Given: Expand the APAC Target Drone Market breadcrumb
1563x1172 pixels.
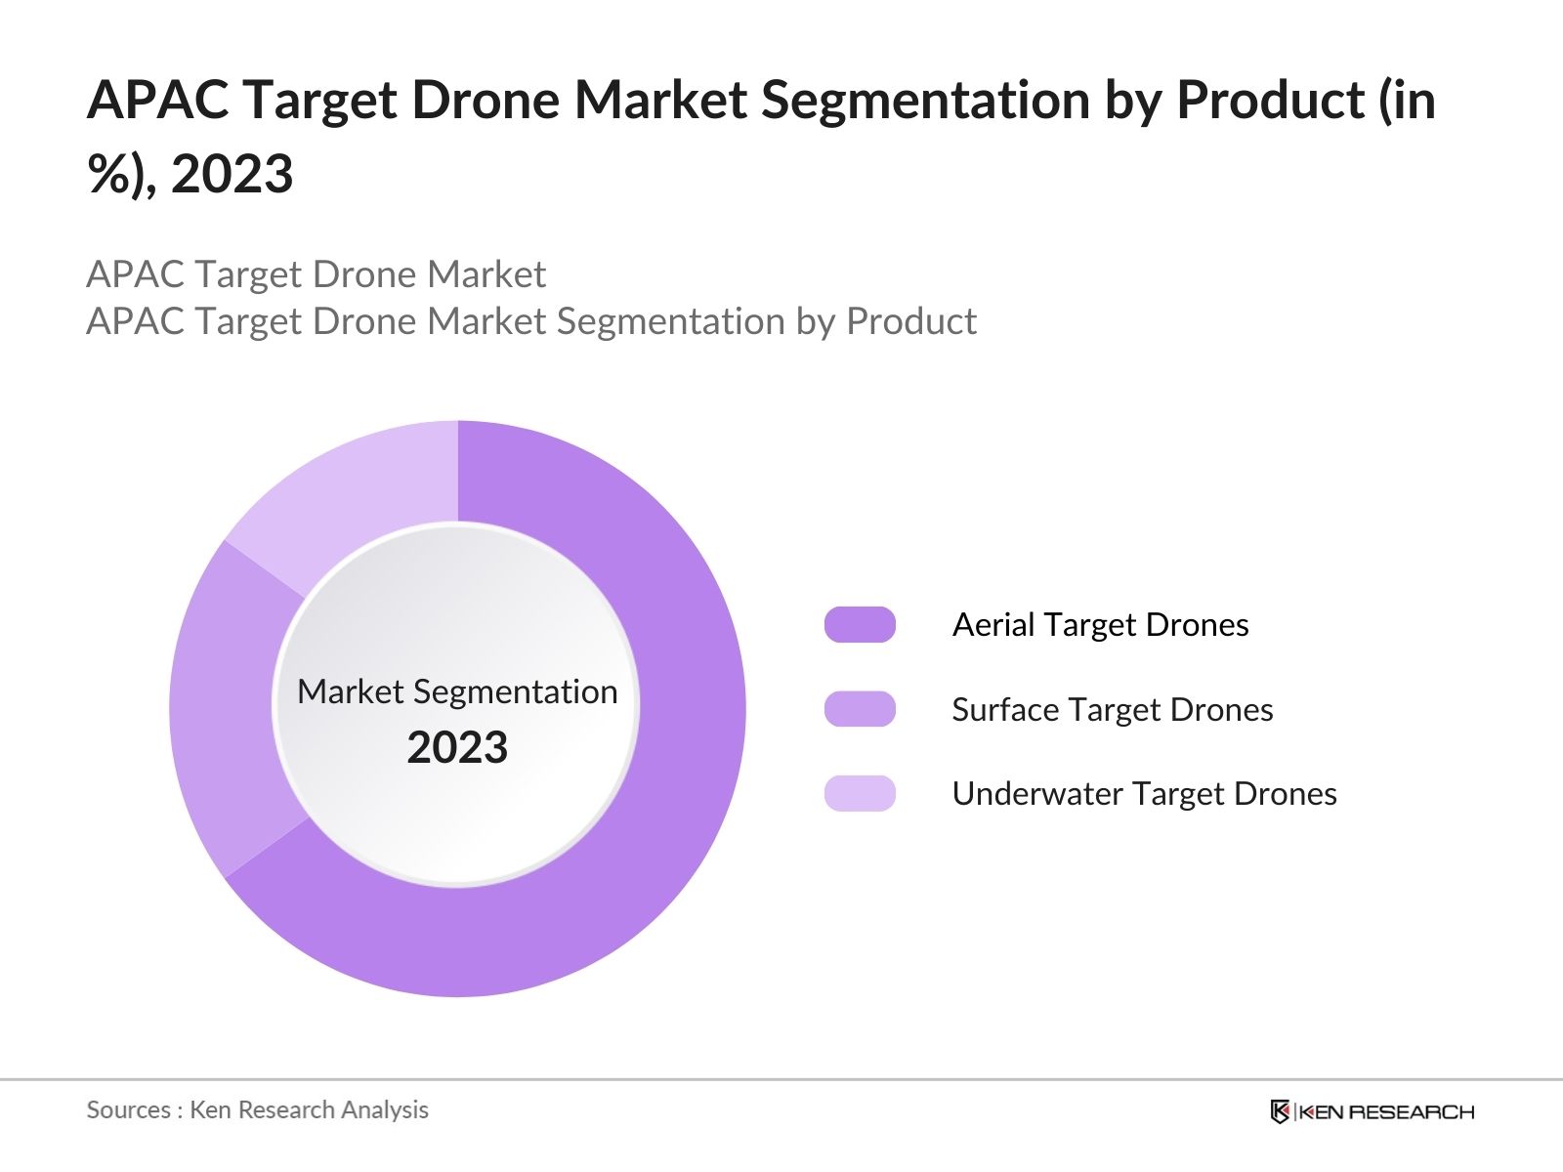Looking at the screenshot, I should [316, 274].
